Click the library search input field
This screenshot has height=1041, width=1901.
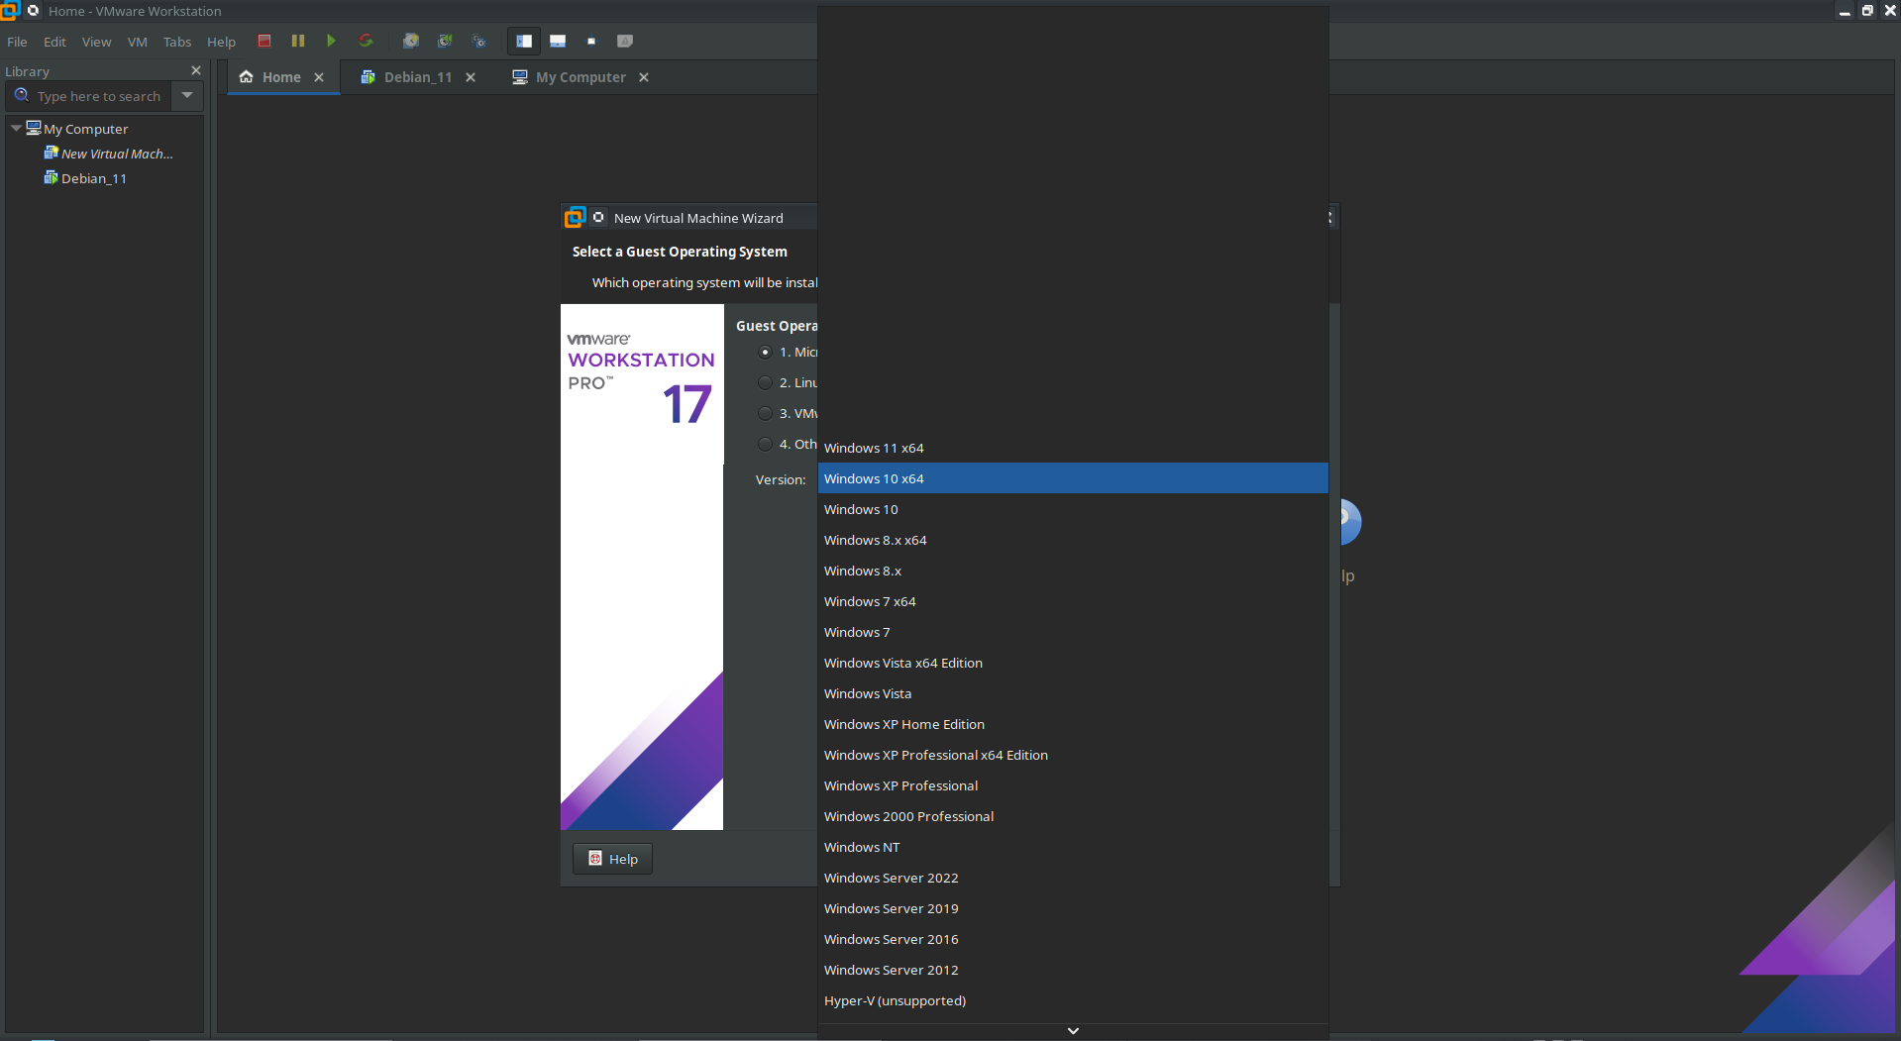click(x=98, y=96)
